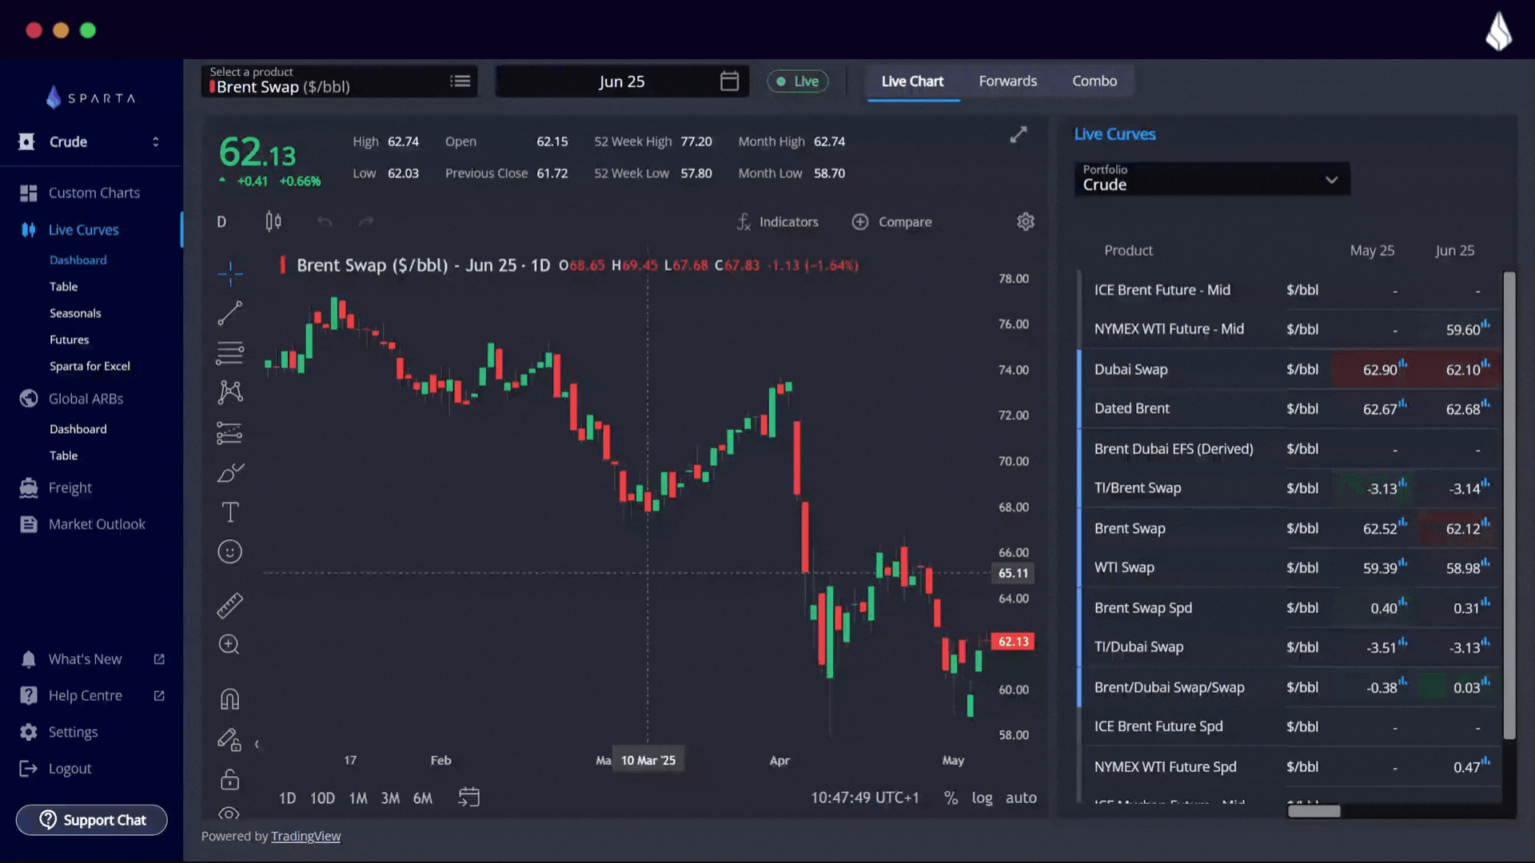
Task: Open Custom Charts in sidebar
Action: [x=94, y=193]
